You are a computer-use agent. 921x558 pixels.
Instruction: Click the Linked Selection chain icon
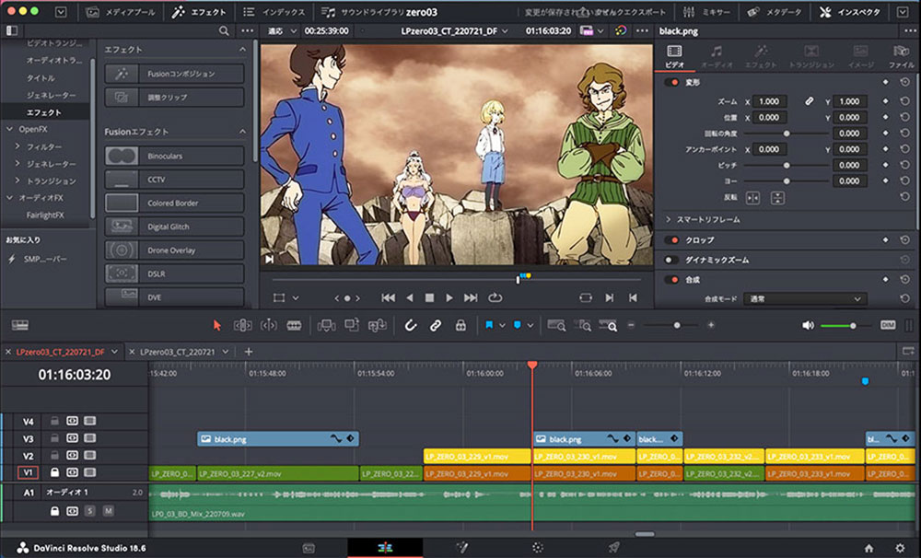(x=436, y=325)
